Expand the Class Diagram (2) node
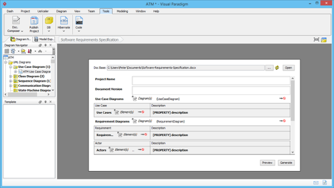 pos(10,76)
